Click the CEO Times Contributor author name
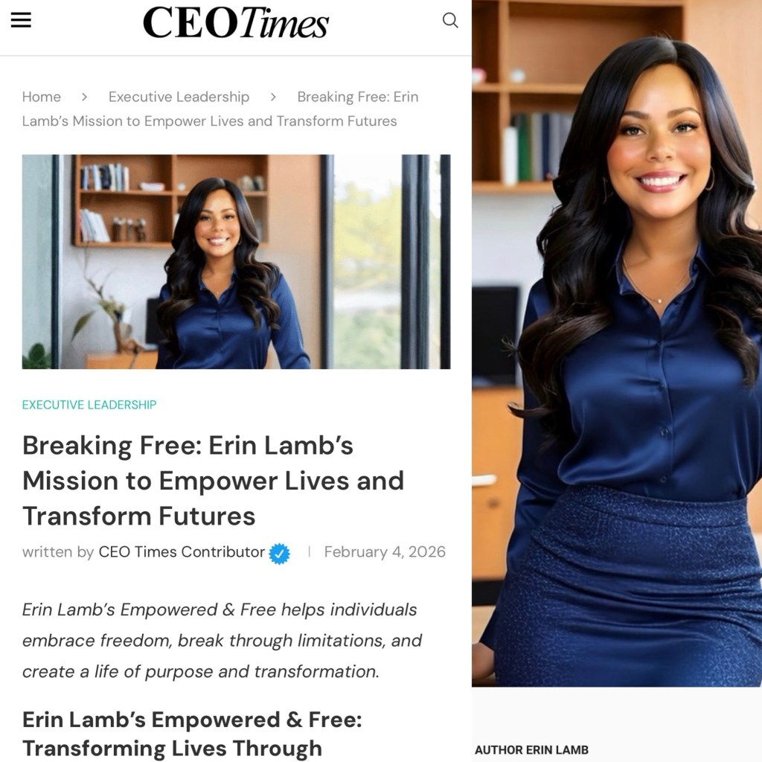Image resolution: width=762 pixels, height=762 pixels. tap(182, 551)
